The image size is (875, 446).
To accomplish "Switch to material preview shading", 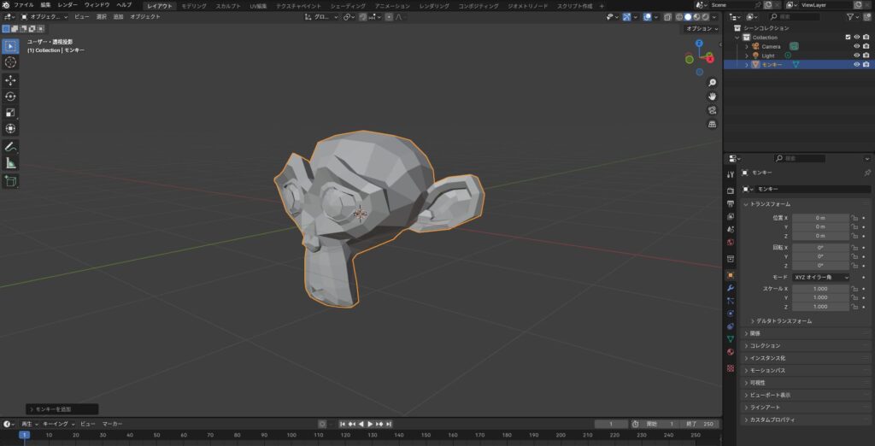I will click(696, 17).
